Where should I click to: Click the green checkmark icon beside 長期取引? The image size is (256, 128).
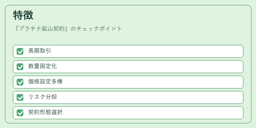(20, 51)
